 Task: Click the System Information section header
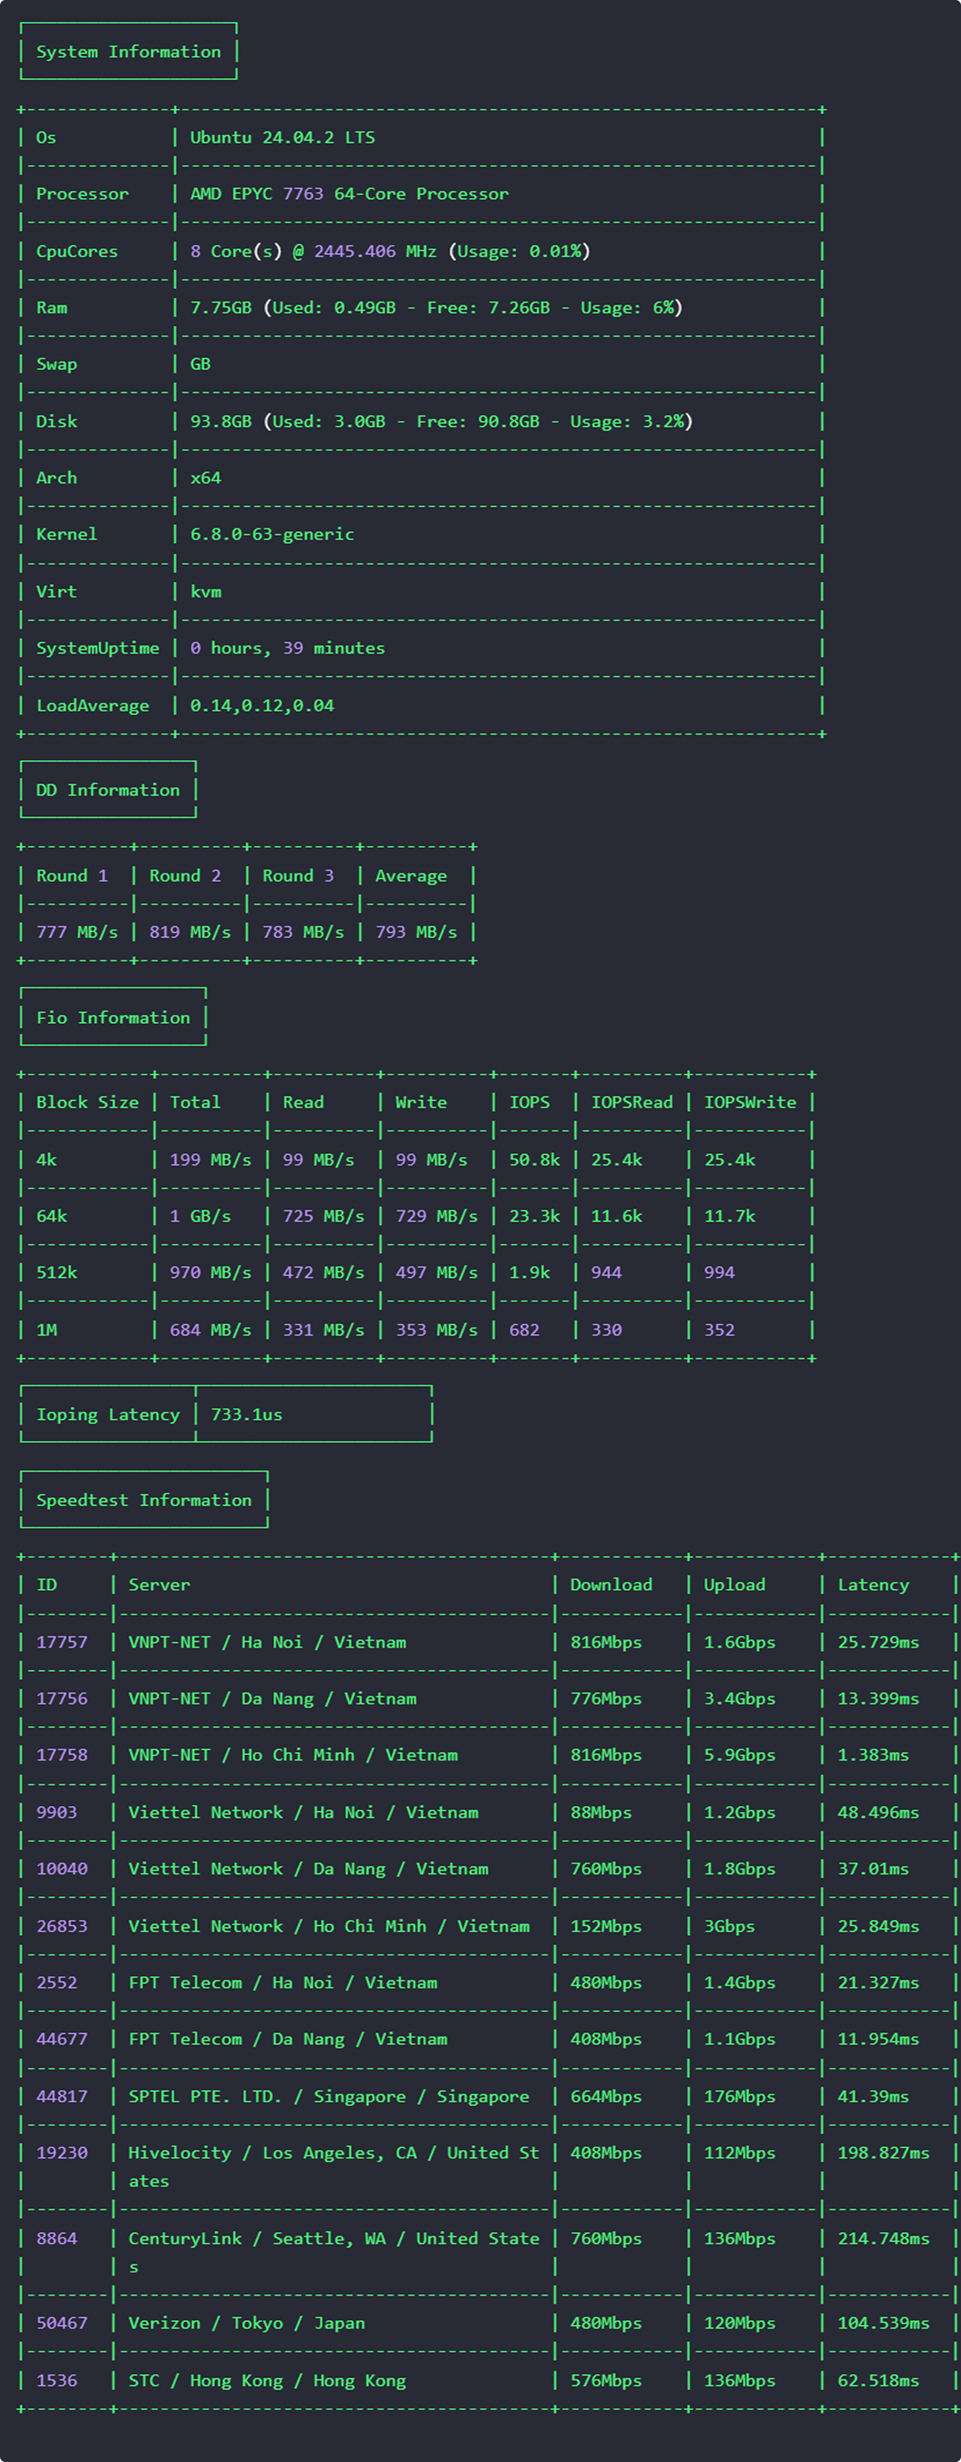coord(128,52)
